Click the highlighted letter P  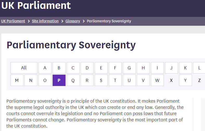click(x=59, y=80)
